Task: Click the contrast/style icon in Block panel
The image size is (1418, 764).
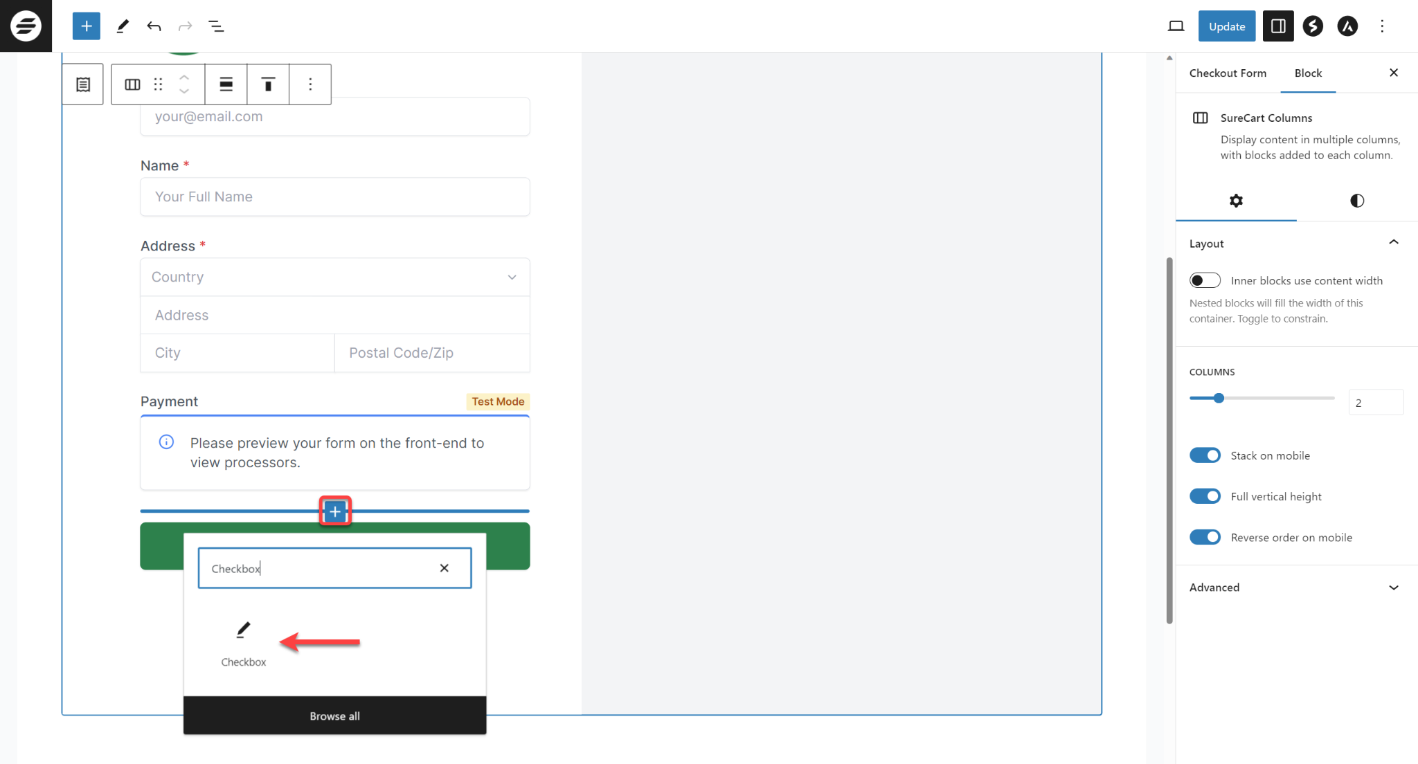Action: coord(1356,201)
